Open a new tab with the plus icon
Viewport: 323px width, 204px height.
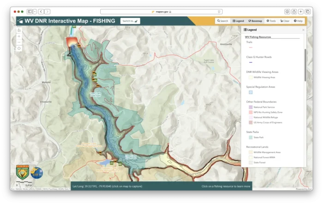(301, 12)
